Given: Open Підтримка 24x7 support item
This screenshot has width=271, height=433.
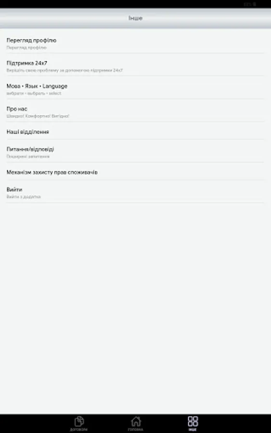Looking at the screenshot, I should 135,66.
